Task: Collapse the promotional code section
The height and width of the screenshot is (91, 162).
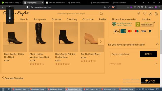Action: (x=157, y=44)
